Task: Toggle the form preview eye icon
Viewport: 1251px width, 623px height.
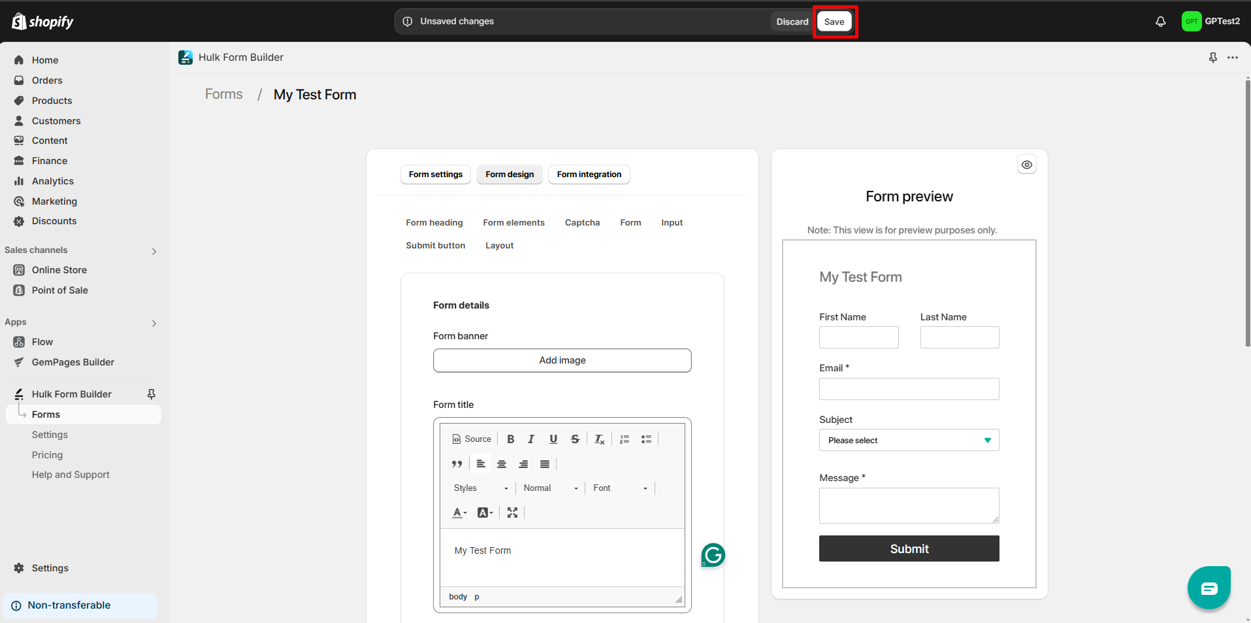Action: 1026,164
